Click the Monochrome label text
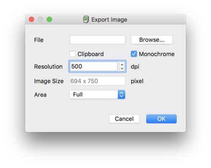The height and width of the screenshot is (168, 211). point(157,54)
